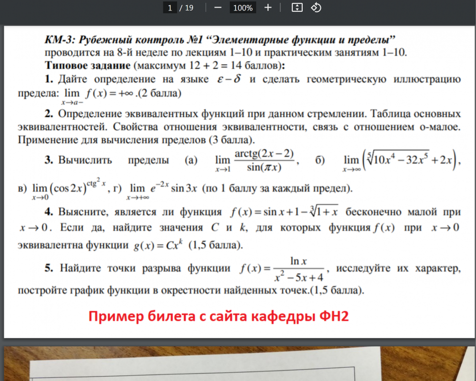476x381 pixels.
Task: Click the zoom in plus icon
Action: pyautogui.click(x=268, y=8)
